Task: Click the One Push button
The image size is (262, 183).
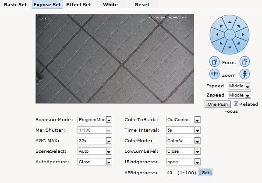Action: [218, 104]
